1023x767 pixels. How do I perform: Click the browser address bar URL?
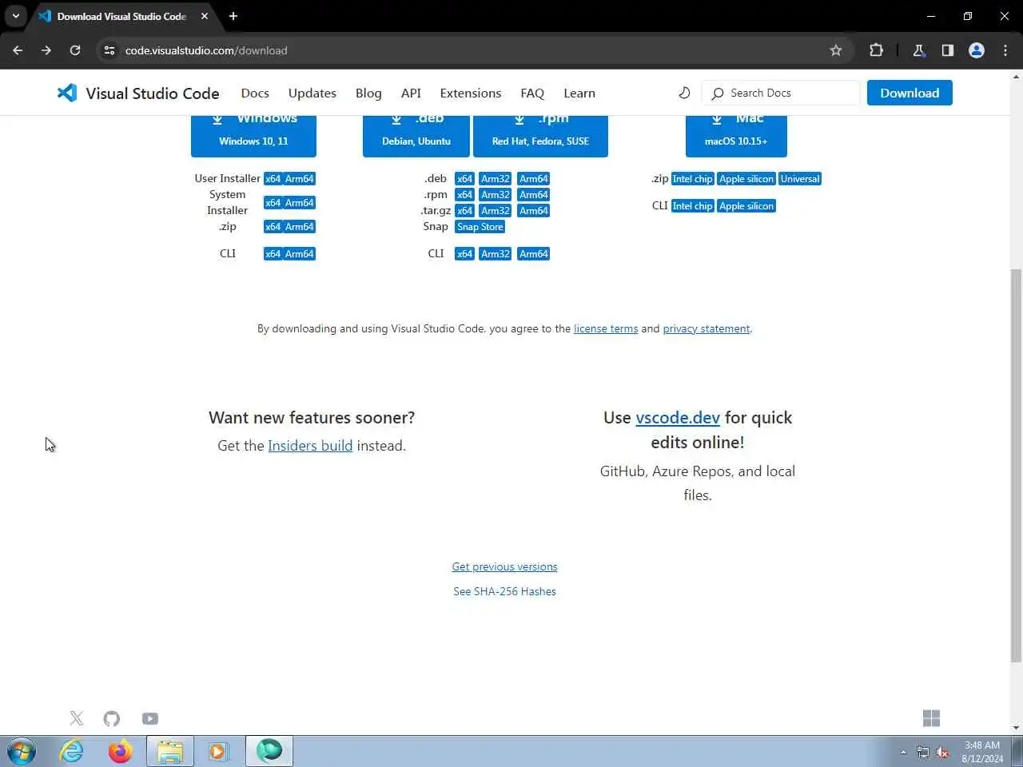(206, 50)
